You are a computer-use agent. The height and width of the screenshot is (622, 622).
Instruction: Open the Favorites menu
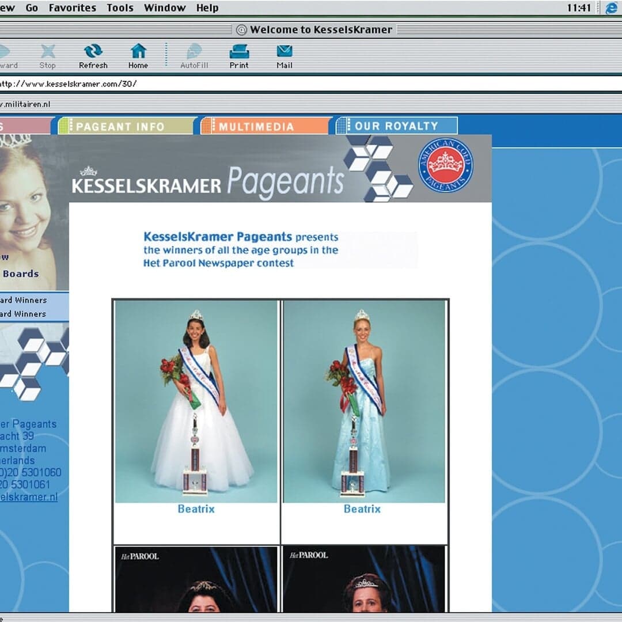tap(73, 7)
